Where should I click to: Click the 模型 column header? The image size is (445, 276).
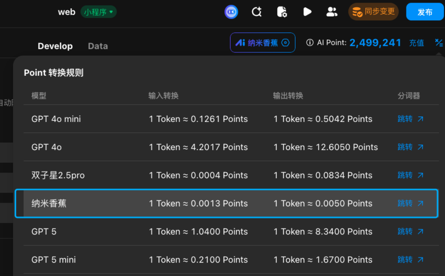pyautogui.click(x=39, y=96)
